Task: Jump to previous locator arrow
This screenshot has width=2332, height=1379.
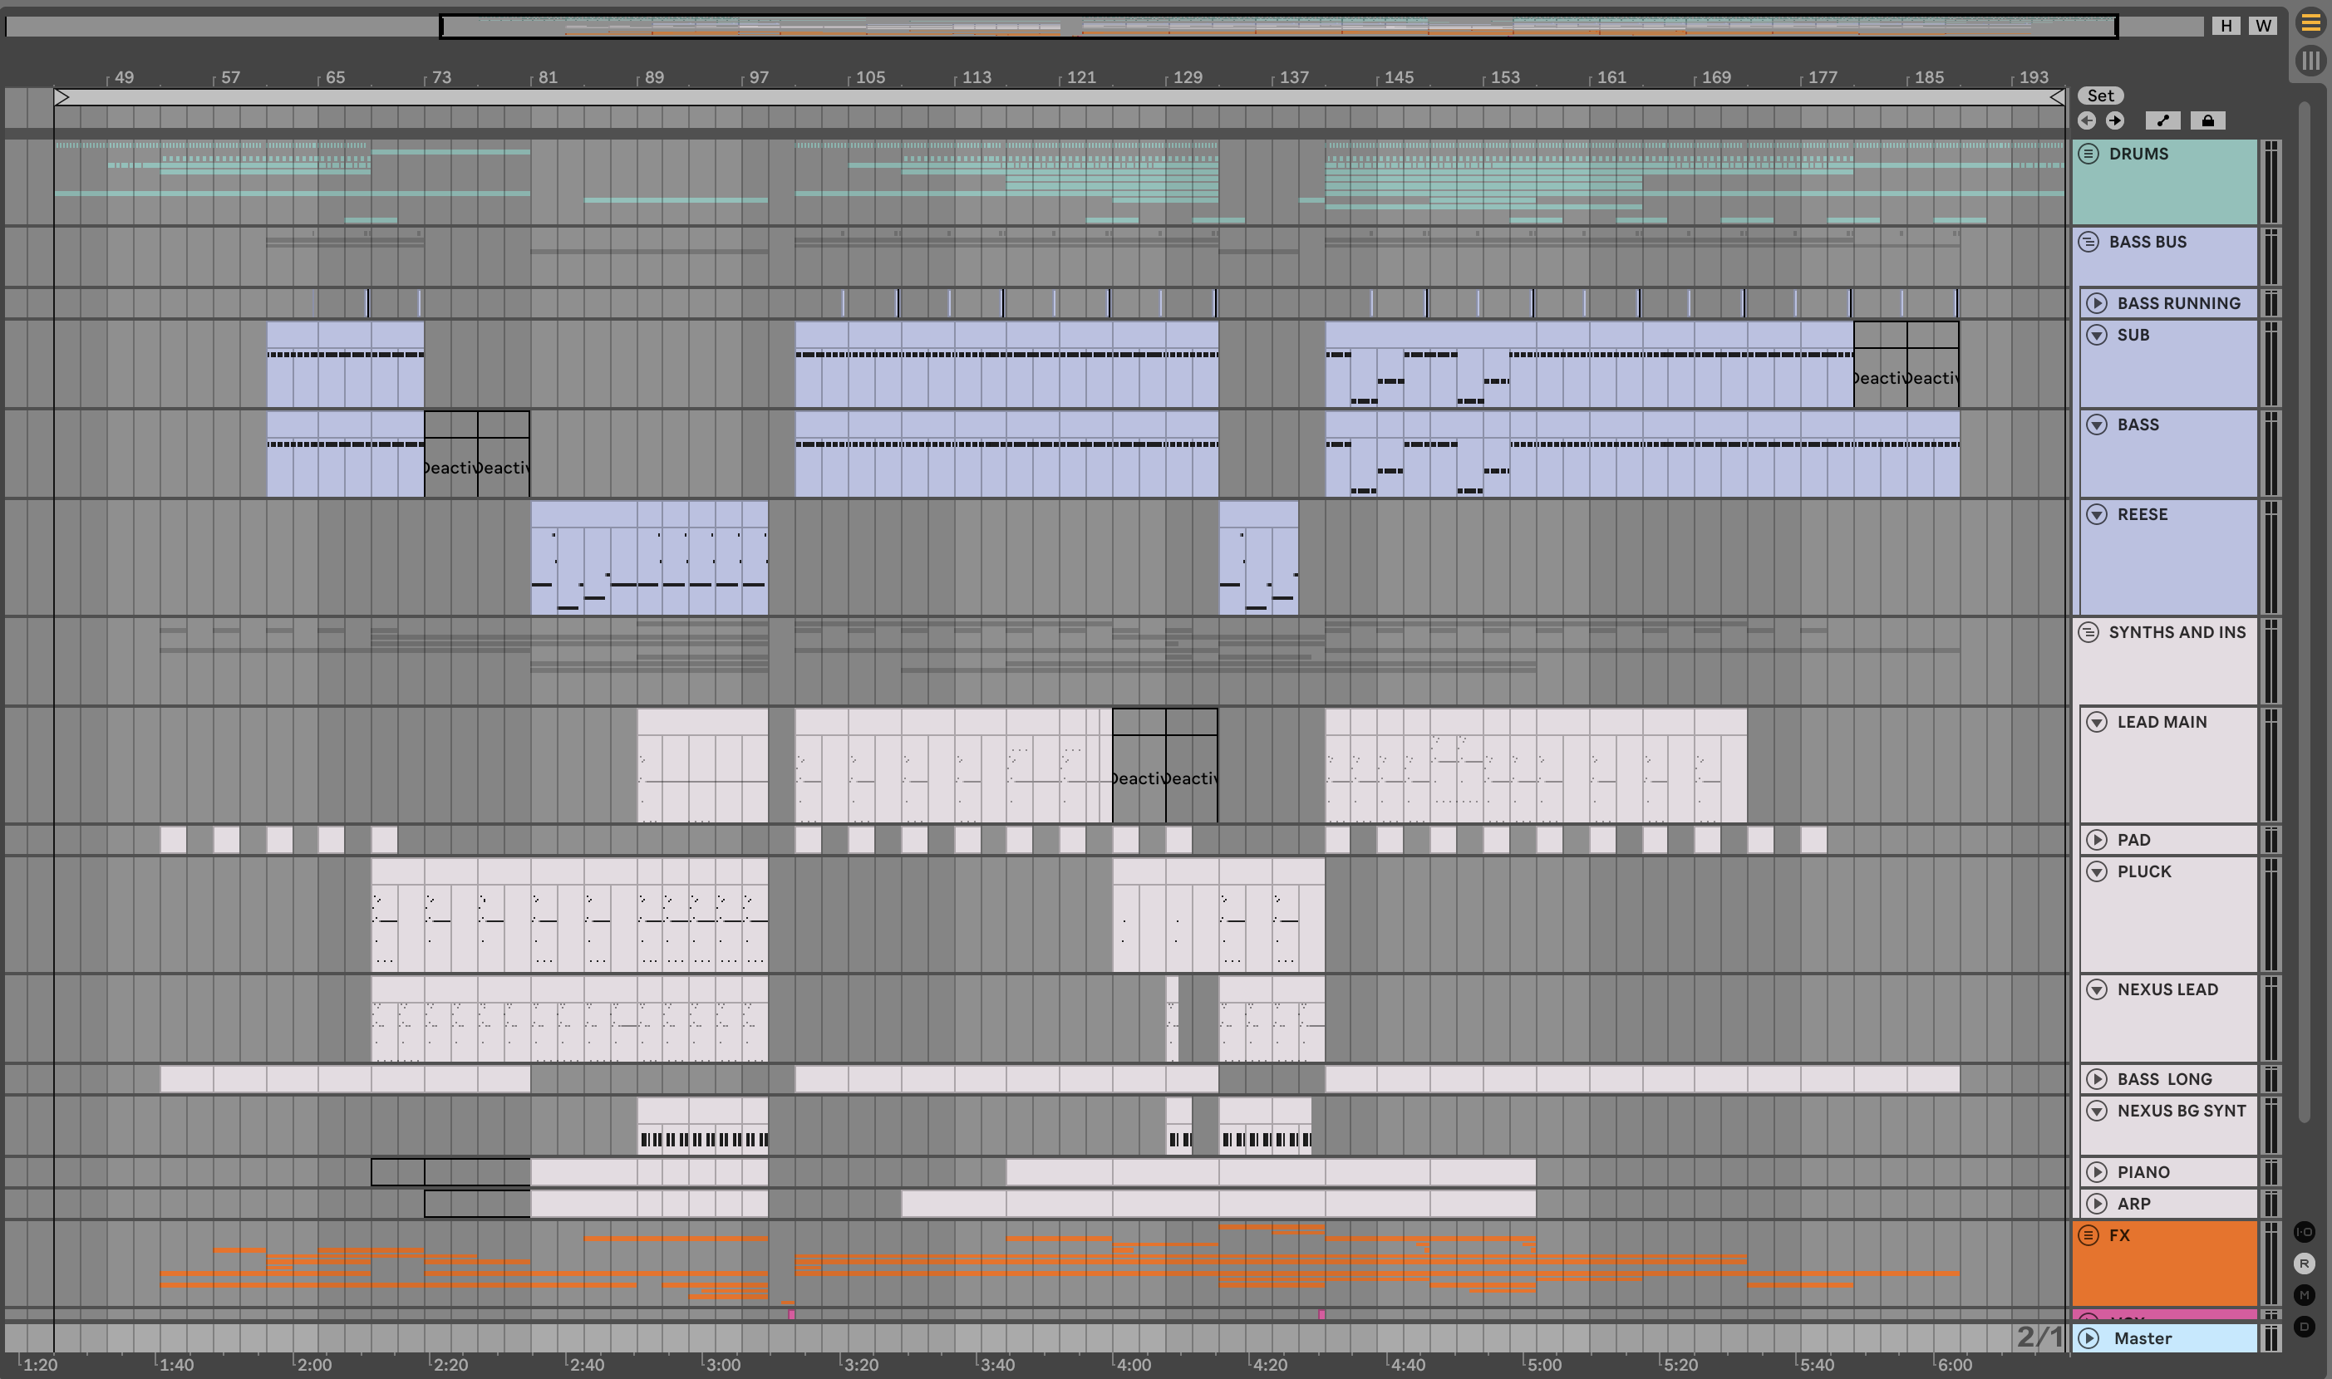Action: pos(2087,120)
